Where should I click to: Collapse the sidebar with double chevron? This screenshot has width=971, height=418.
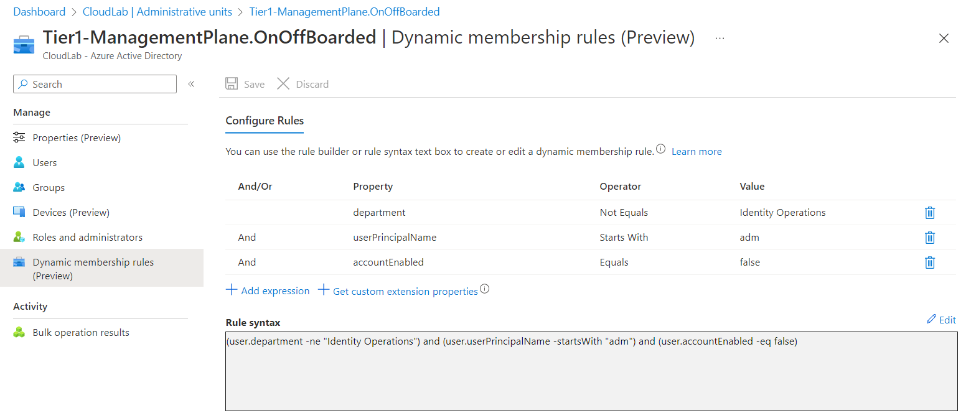tap(192, 84)
